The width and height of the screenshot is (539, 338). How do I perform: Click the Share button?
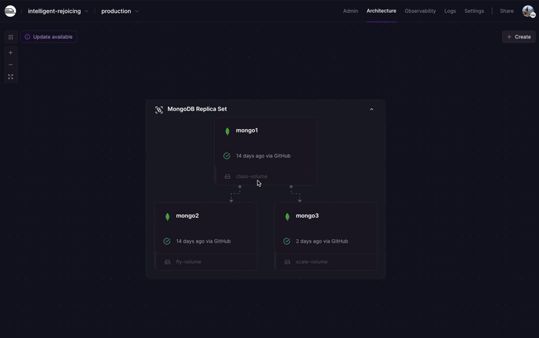(507, 11)
